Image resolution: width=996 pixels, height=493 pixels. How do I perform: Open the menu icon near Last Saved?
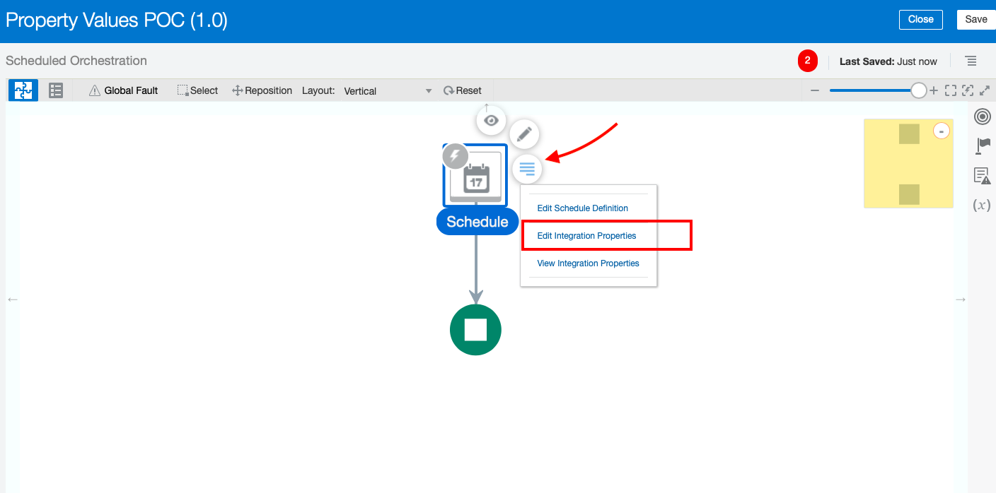click(x=971, y=61)
